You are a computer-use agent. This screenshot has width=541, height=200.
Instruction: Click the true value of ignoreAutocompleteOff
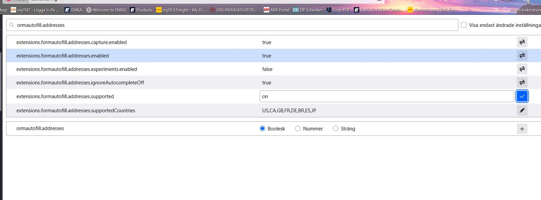coord(266,83)
